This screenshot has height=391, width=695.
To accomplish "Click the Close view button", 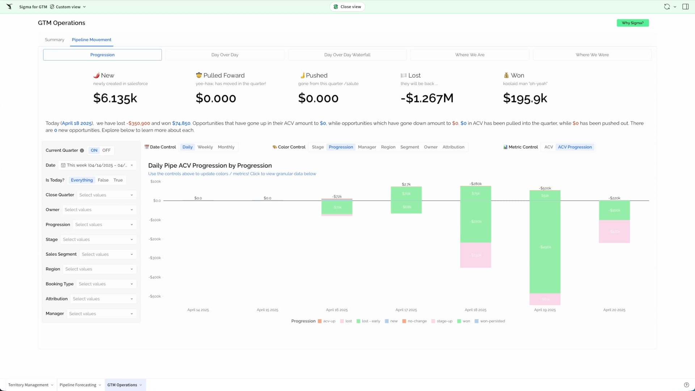I will tap(347, 7).
